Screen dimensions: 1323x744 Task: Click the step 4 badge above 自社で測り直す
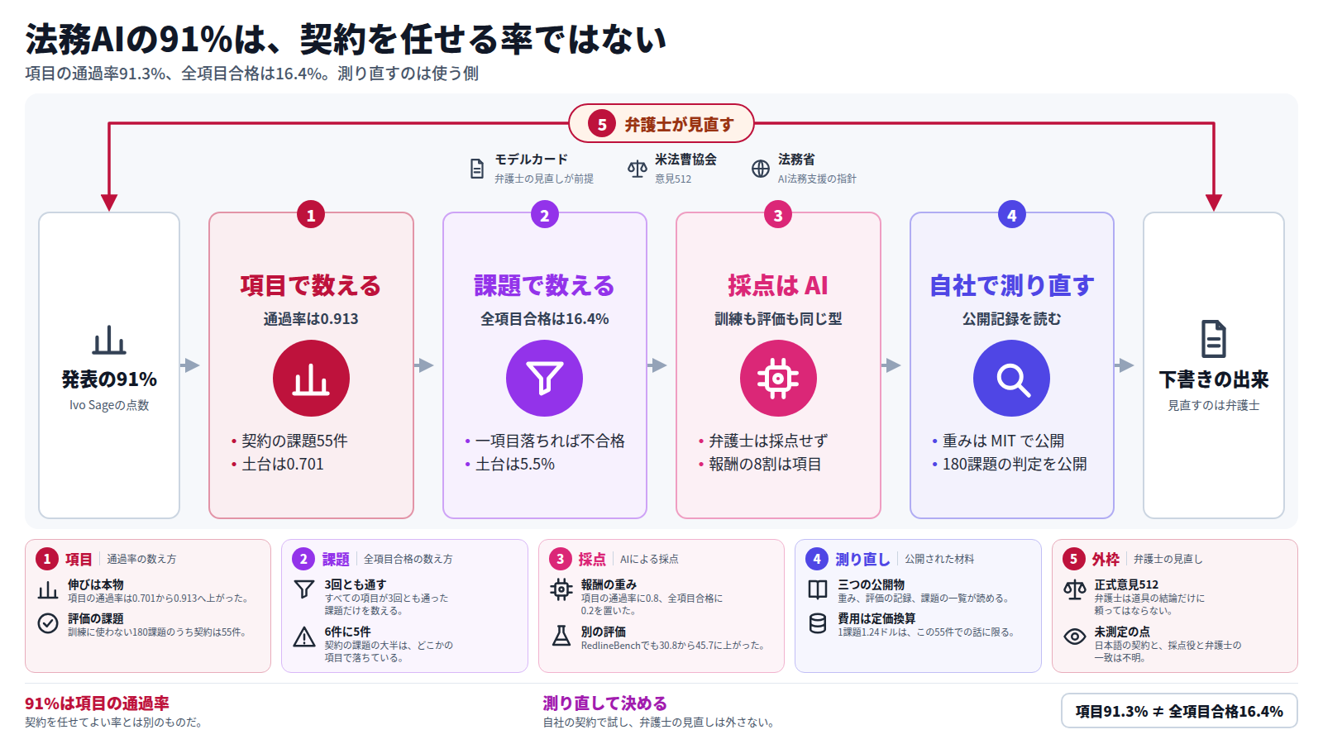[x=1012, y=216]
